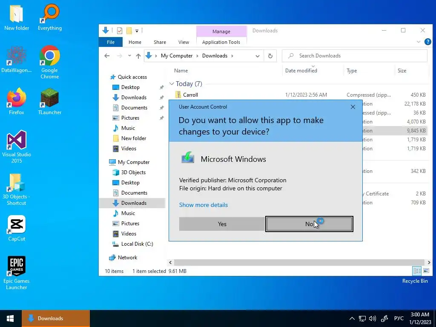Viewport: 436px width, 327px height.
Task: Click horizontal scrollbar left arrow
Action: pyautogui.click(x=170, y=262)
